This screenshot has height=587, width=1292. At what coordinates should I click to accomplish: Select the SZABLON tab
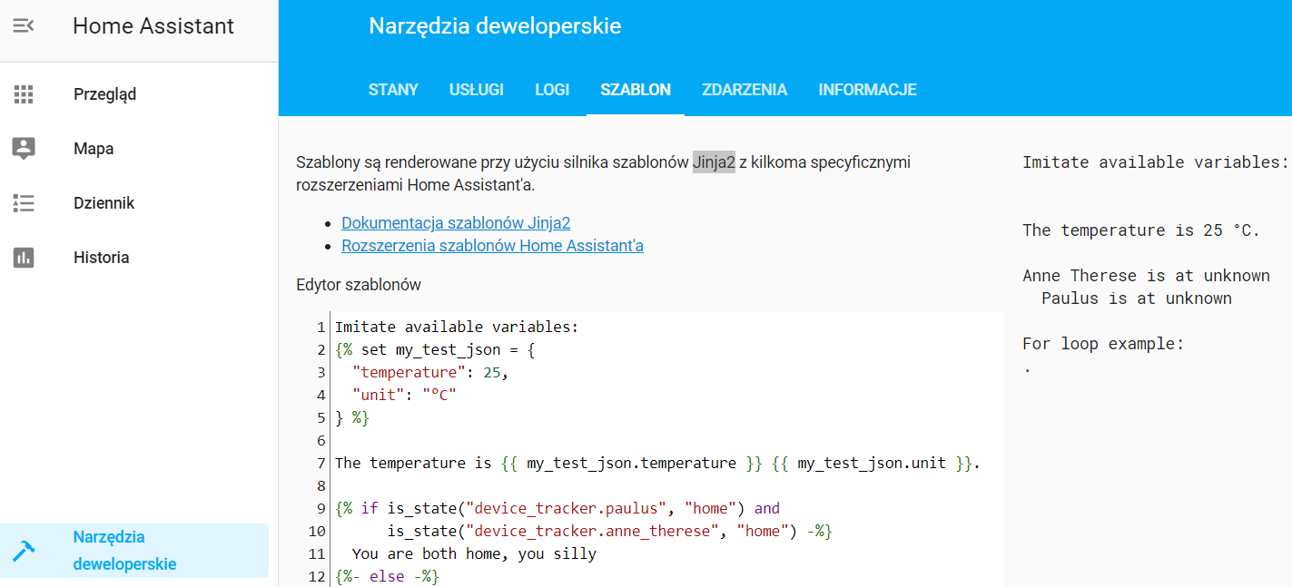click(636, 90)
